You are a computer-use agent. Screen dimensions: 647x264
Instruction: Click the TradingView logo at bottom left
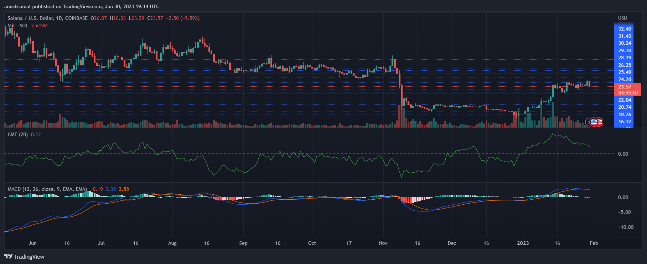pos(24,257)
